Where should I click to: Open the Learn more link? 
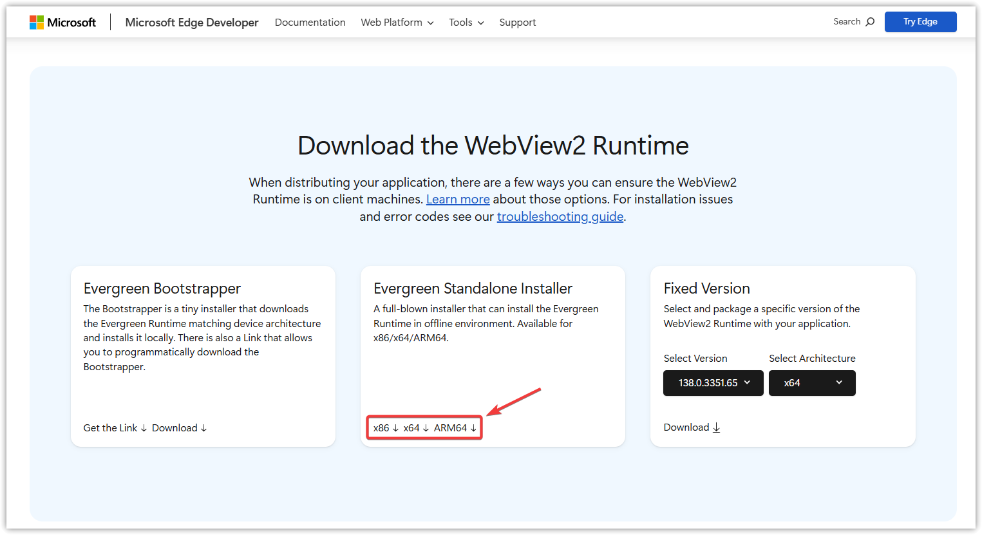click(x=458, y=199)
